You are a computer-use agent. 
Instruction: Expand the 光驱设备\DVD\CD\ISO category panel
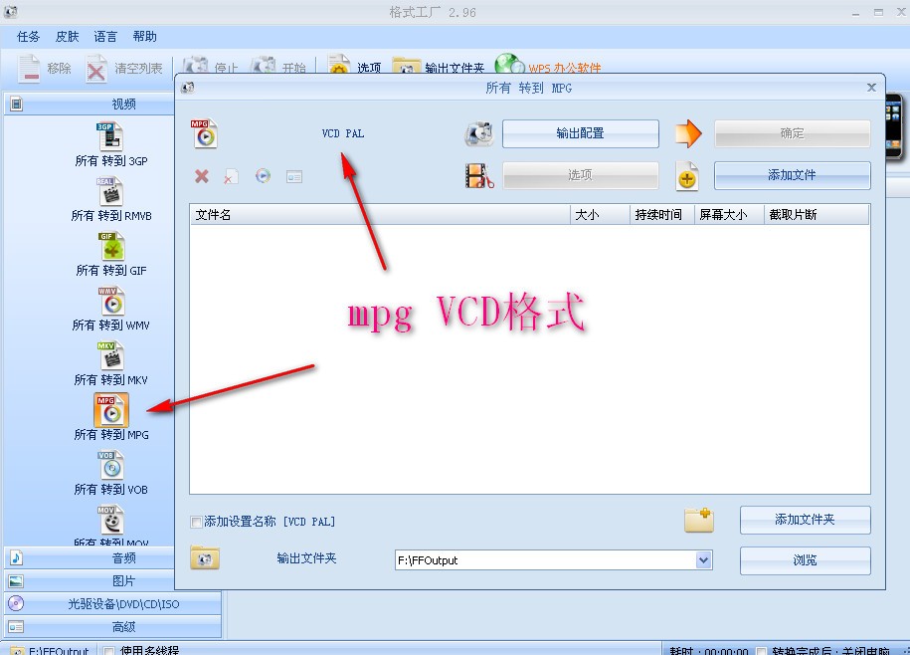(113, 604)
